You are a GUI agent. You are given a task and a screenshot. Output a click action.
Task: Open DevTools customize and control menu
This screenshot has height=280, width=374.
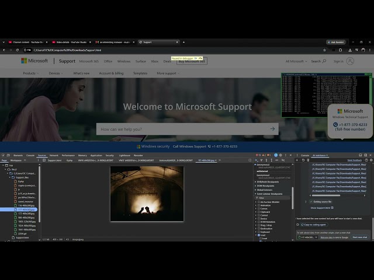pos(286,155)
